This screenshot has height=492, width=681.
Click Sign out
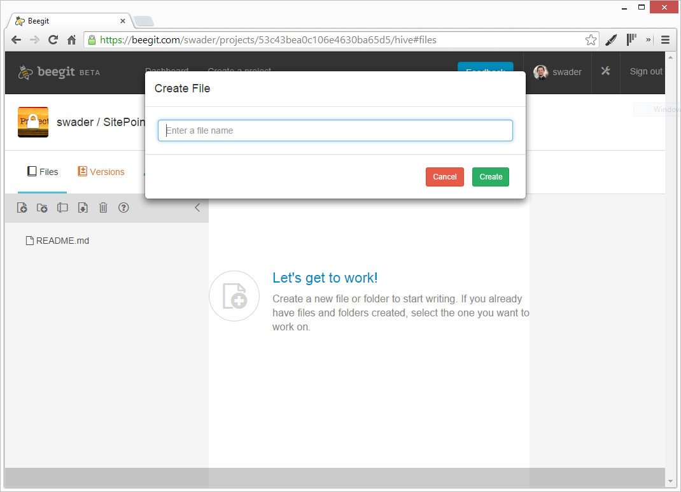[x=646, y=72]
